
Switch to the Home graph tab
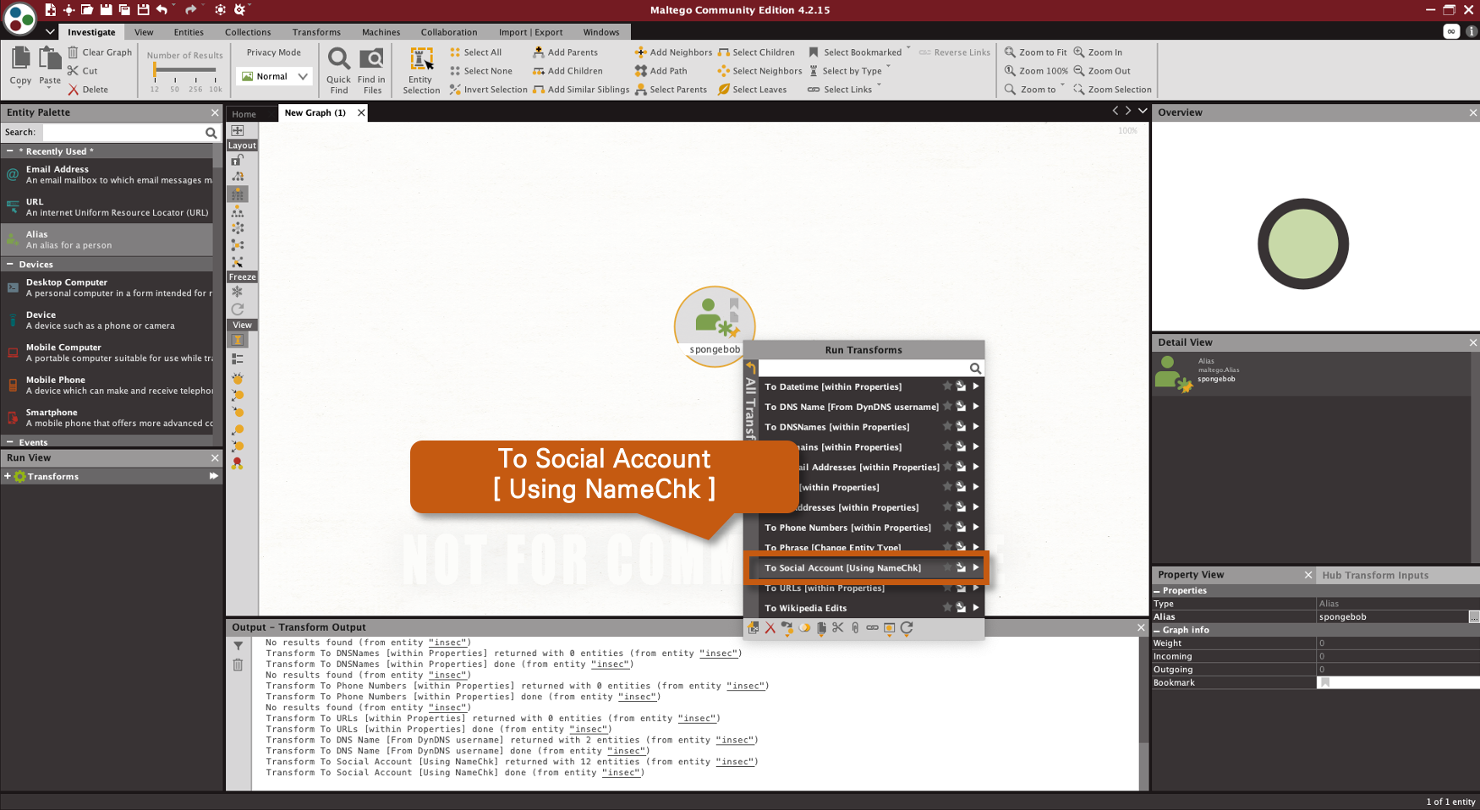click(x=244, y=114)
